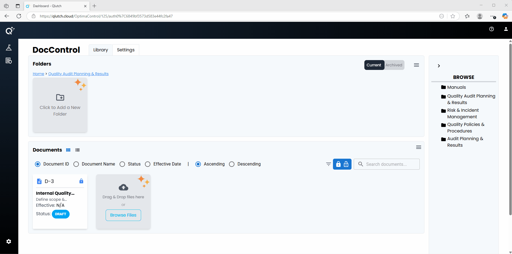Click the Manuals folder icon
The image size is (512, 254).
[443, 87]
